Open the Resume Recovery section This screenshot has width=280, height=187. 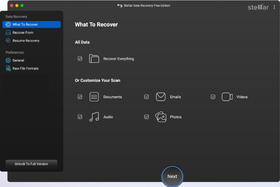tap(32, 41)
